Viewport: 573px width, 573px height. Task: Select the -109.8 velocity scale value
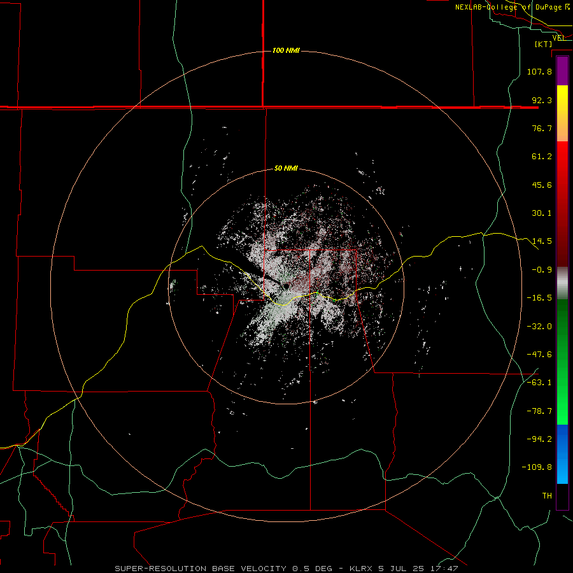click(537, 467)
